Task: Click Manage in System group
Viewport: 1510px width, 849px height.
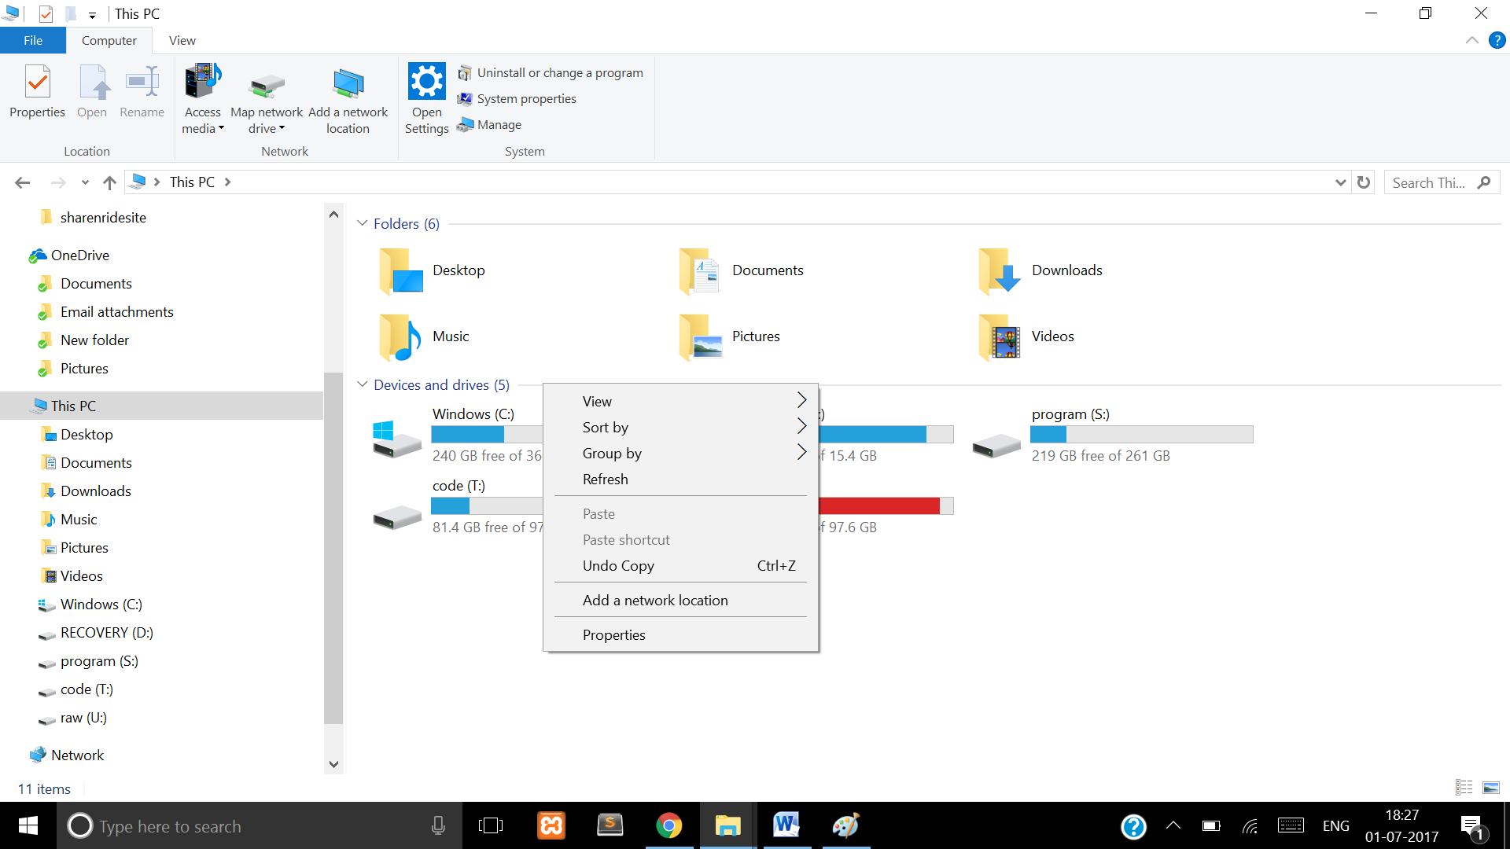Action: point(489,124)
